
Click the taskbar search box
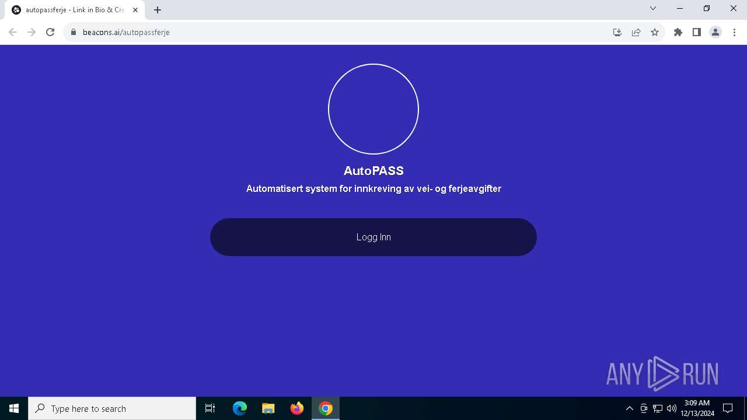click(x=112, y=408)
